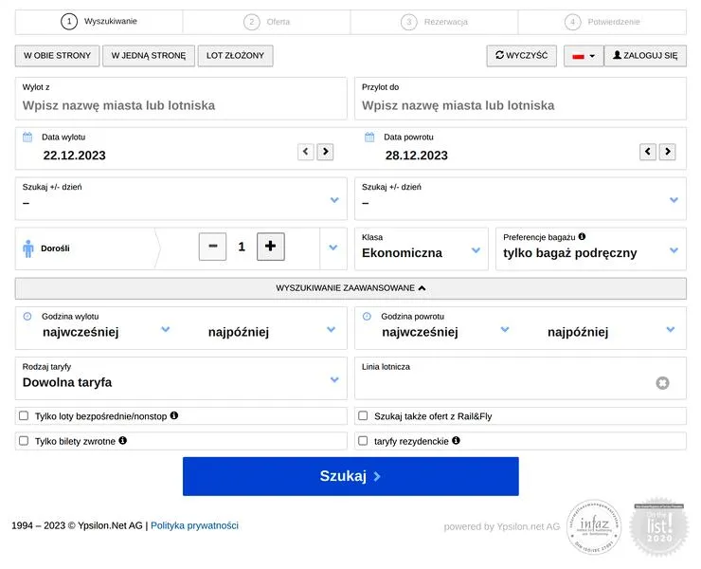Click step 3 Rezerwacja
The width and height of the screenshot is (701, 569).
(434, 22)
